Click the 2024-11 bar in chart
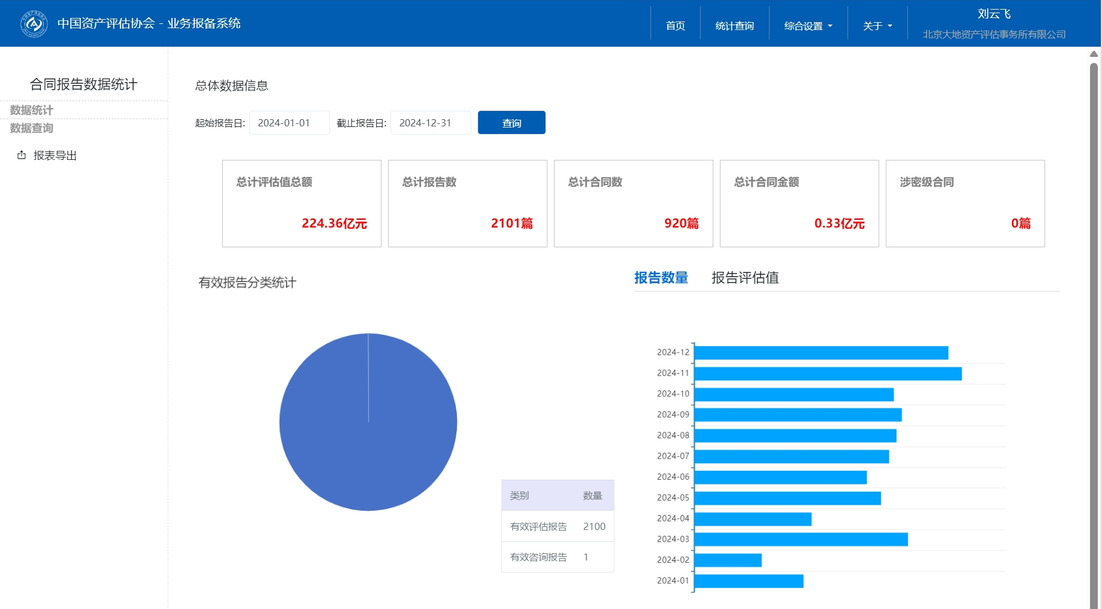 click(x=827, y=374)
